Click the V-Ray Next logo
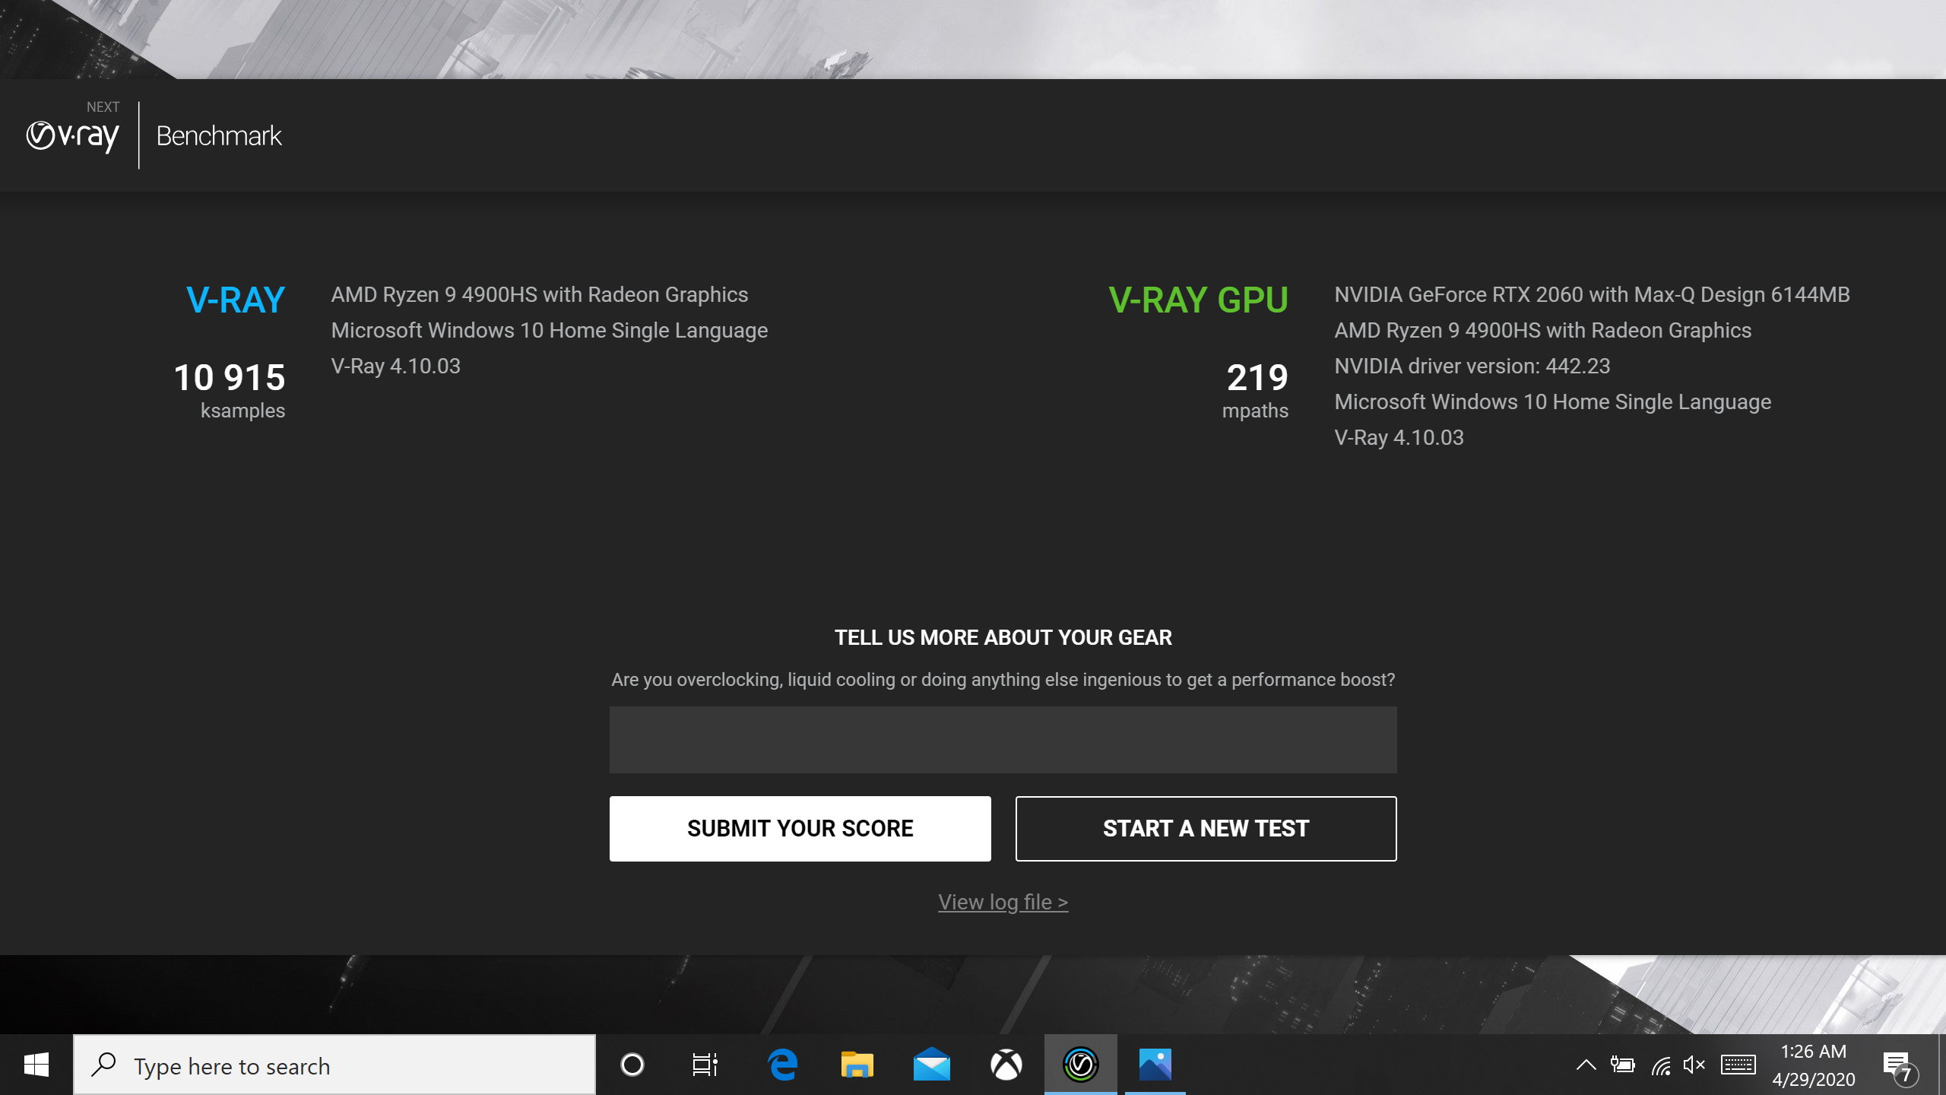This screenshot has height=1095, width=1946. point(73,129)
